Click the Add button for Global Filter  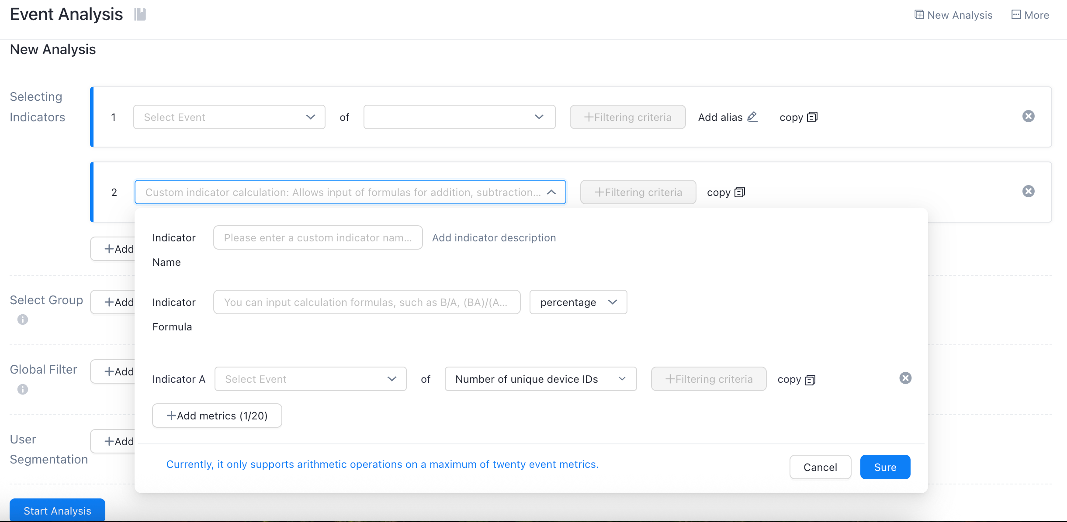pos(113,371)
